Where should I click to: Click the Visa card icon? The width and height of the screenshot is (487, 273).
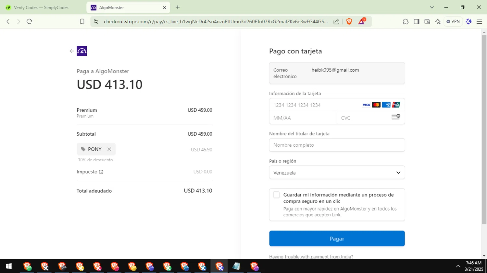point(366,105)
